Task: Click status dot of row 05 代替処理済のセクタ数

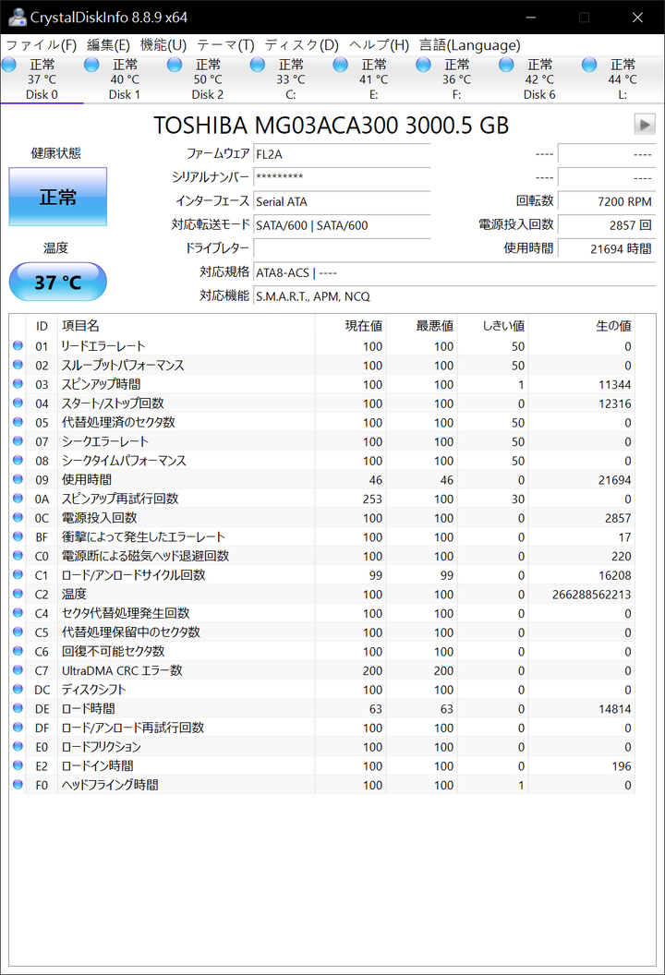Action: pyautogui.click(x=18, y=422)
